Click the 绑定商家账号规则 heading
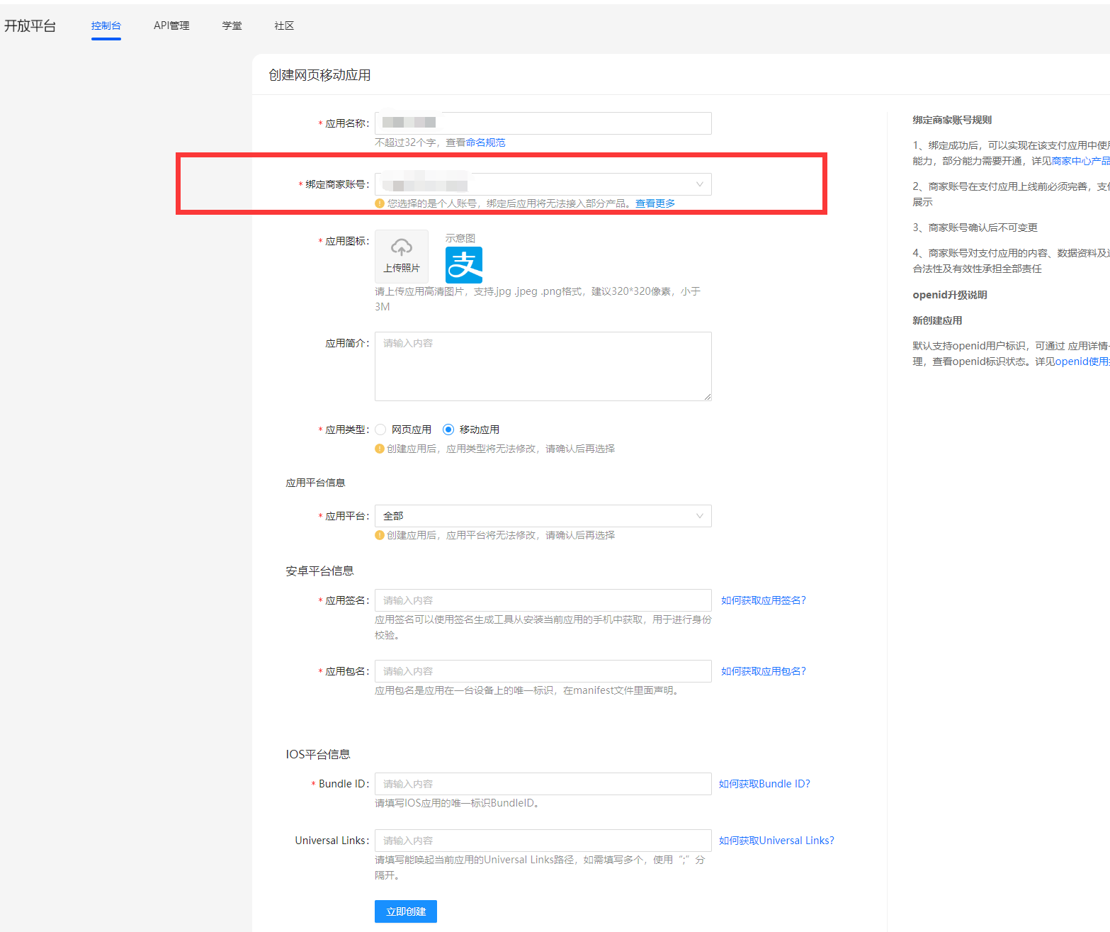 [x=952, y=120]
